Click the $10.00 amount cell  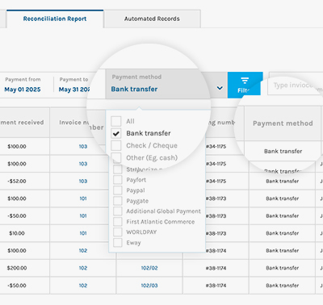(x=17, y=233)
